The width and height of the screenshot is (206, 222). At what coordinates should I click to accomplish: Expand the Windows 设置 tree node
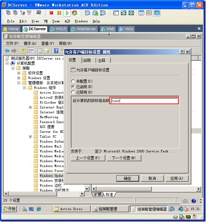tap(19, 78)
